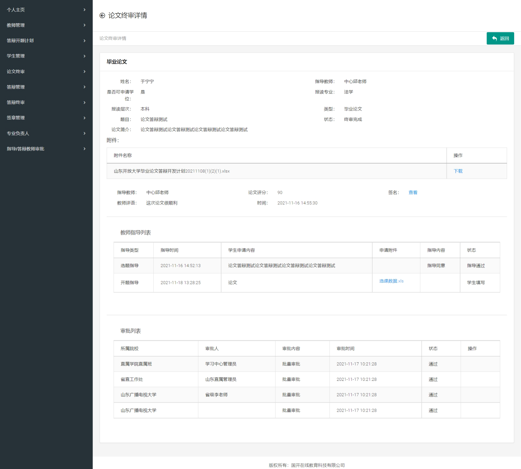Click teacher comment 这次论文很顺利

[162, 203]
